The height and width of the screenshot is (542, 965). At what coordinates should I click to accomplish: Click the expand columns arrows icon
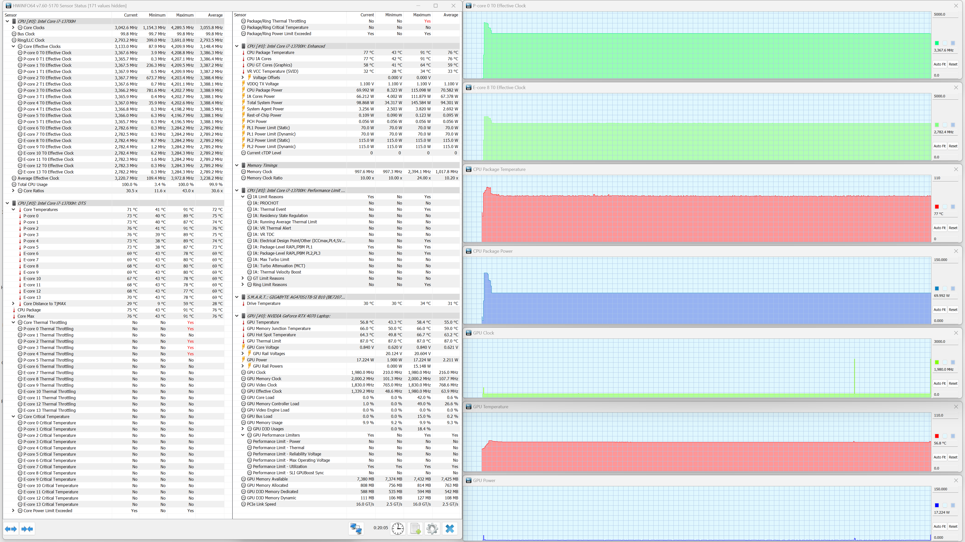click(11, 528)
